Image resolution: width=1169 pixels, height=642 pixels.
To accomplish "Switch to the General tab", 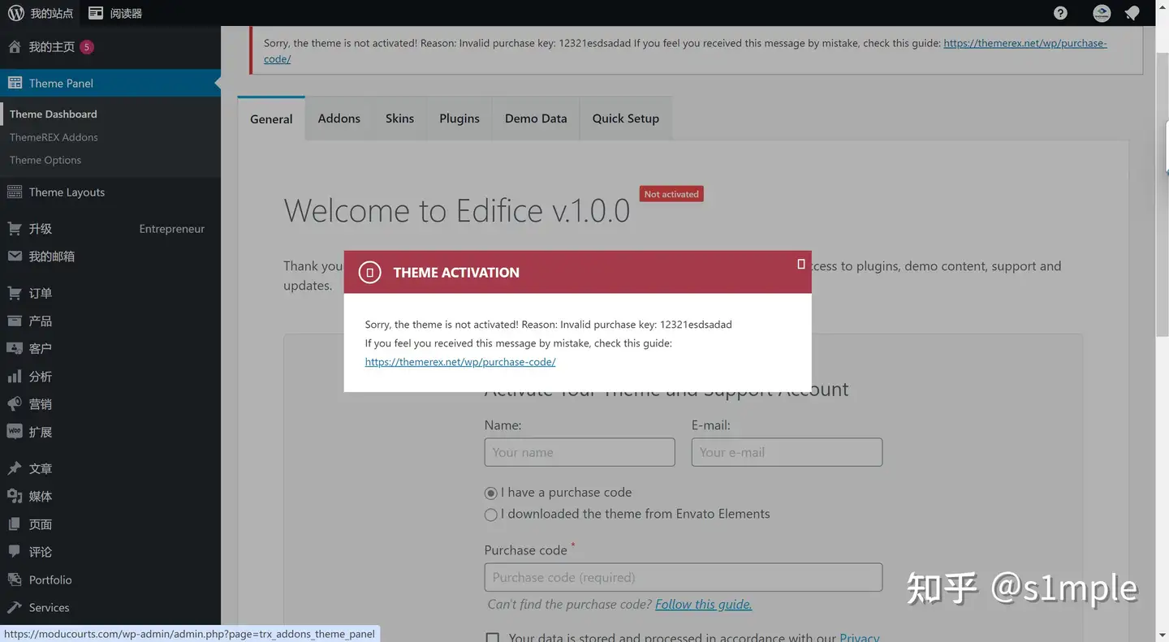I will click(271, 118).
